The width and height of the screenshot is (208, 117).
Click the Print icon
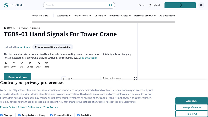47,63
